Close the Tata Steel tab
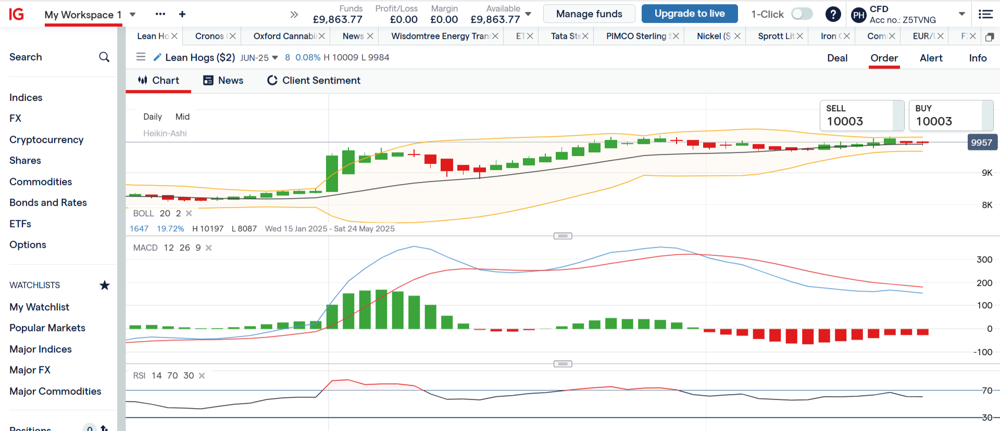Viewport: 1000px width, 431px height. coord(585,36)
